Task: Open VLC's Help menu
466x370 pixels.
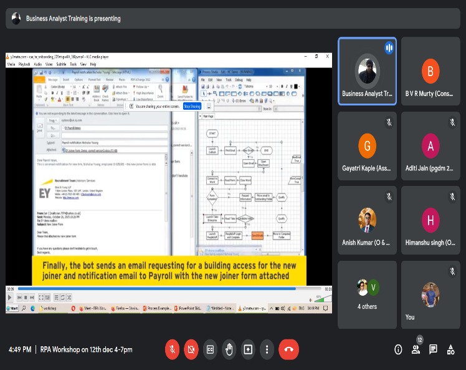Action: click(93, 64)
